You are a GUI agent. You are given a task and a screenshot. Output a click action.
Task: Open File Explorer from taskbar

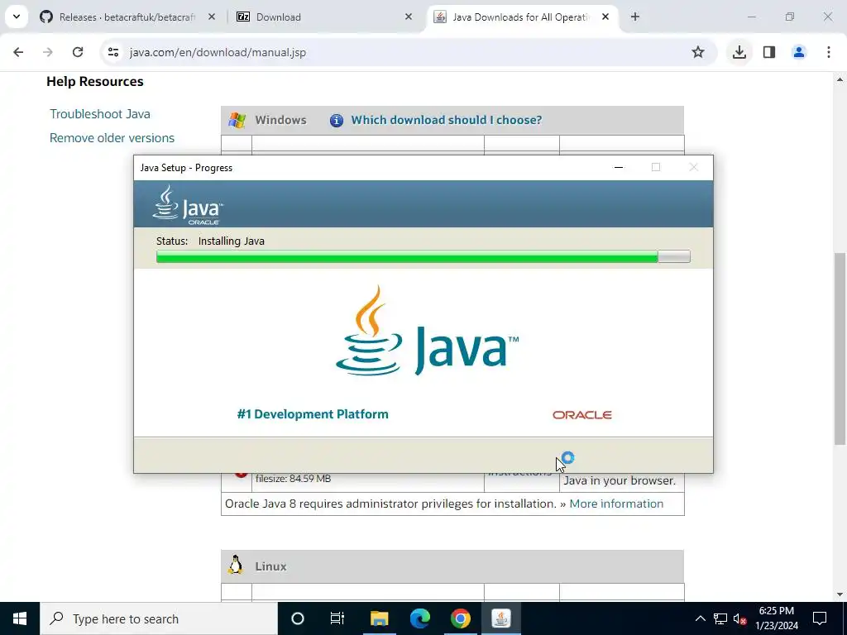click(x=379, y=618)
